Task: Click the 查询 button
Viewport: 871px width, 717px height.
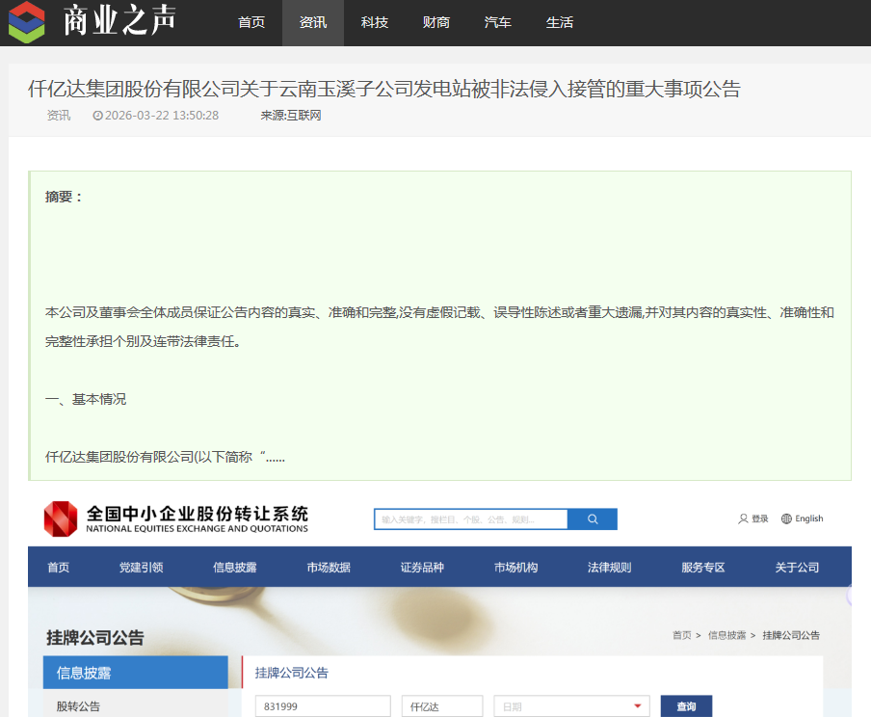Action: (x=686, y=706)
